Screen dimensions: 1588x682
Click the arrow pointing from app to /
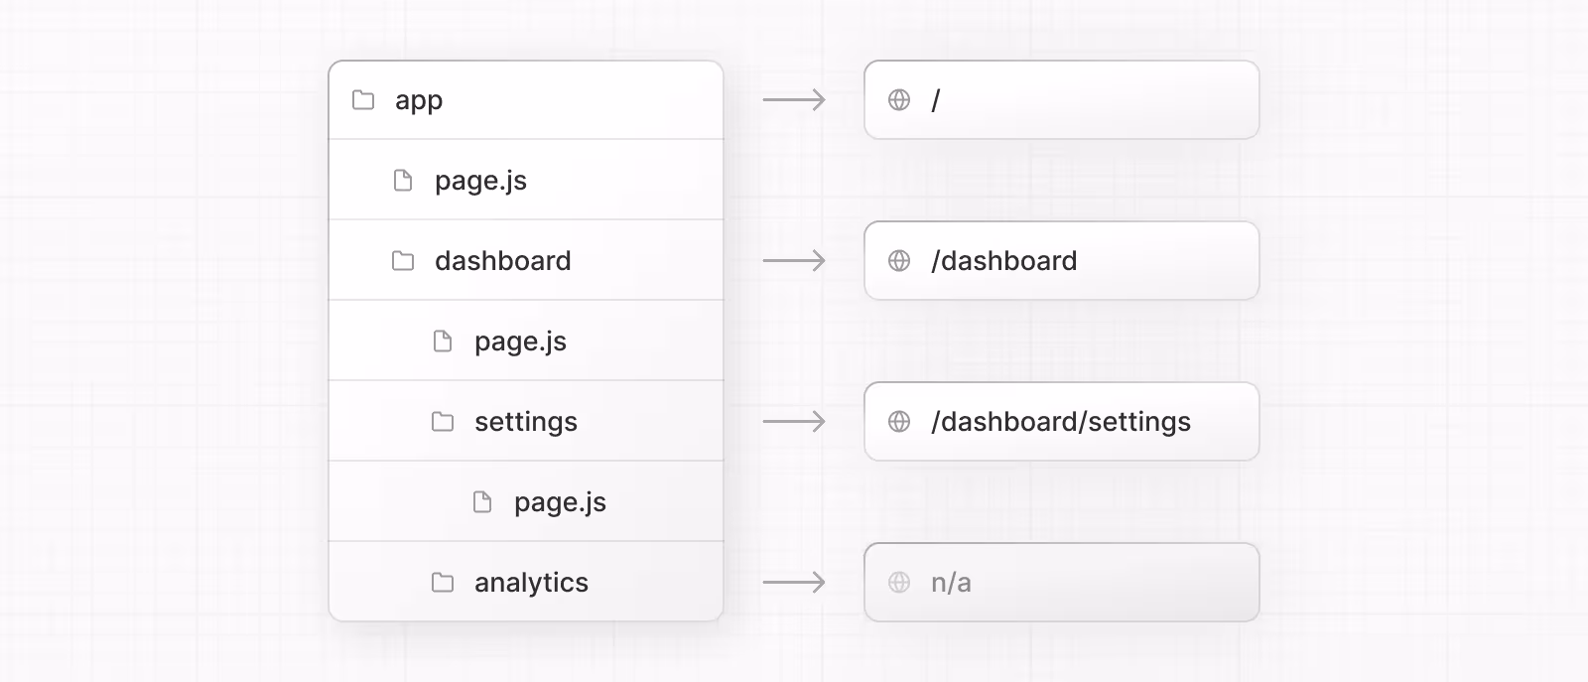[x=794, y=100]
